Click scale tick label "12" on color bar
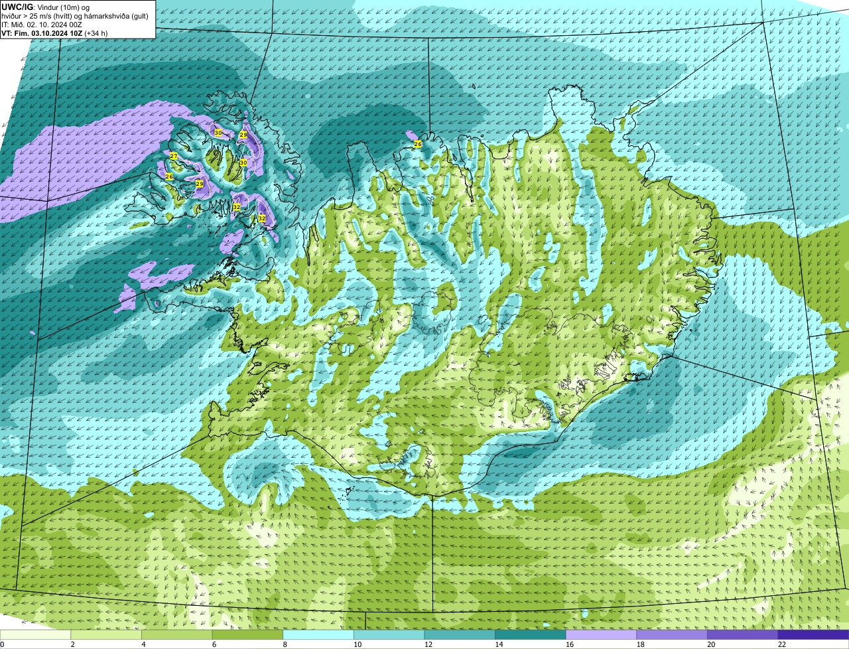The width and height of the screenshot is (849, 649). (428, 644)
